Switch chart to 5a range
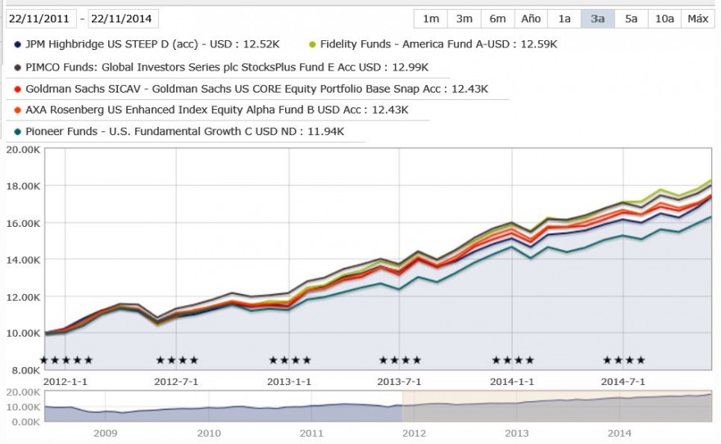721x444 pixels. coord(631,19)
